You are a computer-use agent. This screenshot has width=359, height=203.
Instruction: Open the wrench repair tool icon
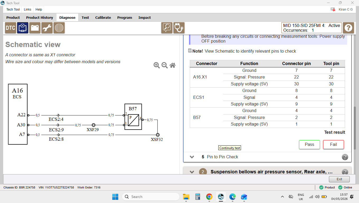(47, 28)
